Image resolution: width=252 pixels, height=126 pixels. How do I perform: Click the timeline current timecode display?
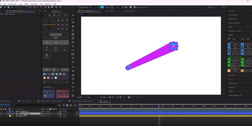pyautogui.click(x=5, y=105)
